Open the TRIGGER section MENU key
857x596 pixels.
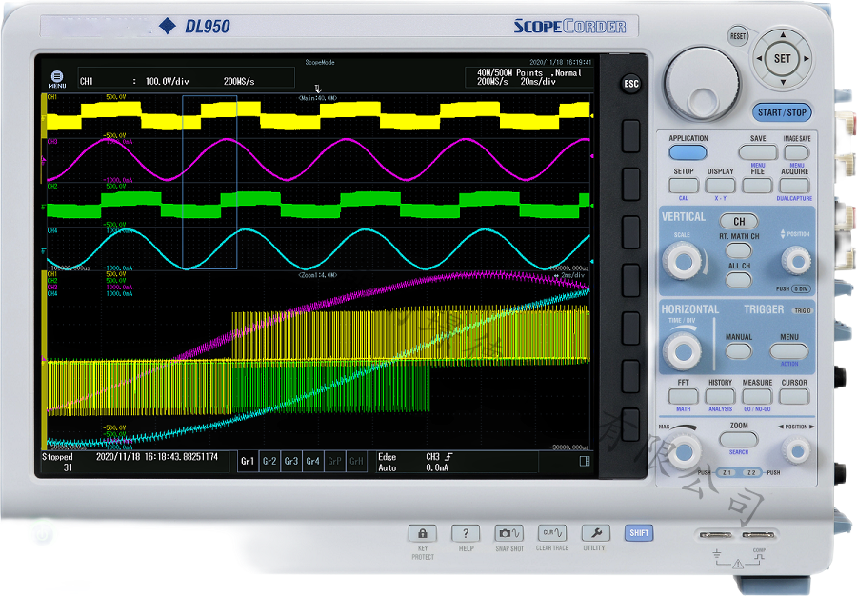pyautogui.click(x=788, y=351)
